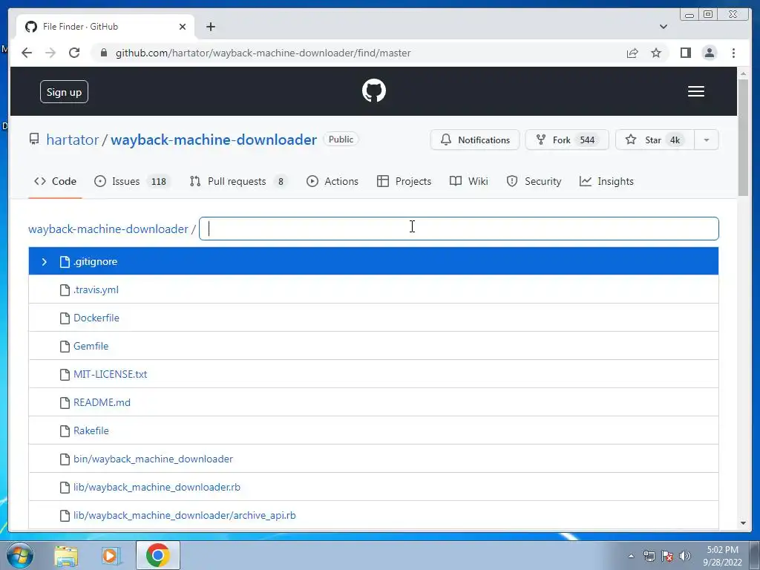This screenshot has width=760, height=570.
Task: Switch to the Security tab
Action: click(x=534, y=181)
